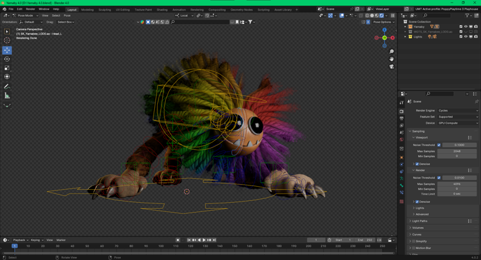
Task: Toggle Render Noise Threshold checkbox
Action: (439, 178)
